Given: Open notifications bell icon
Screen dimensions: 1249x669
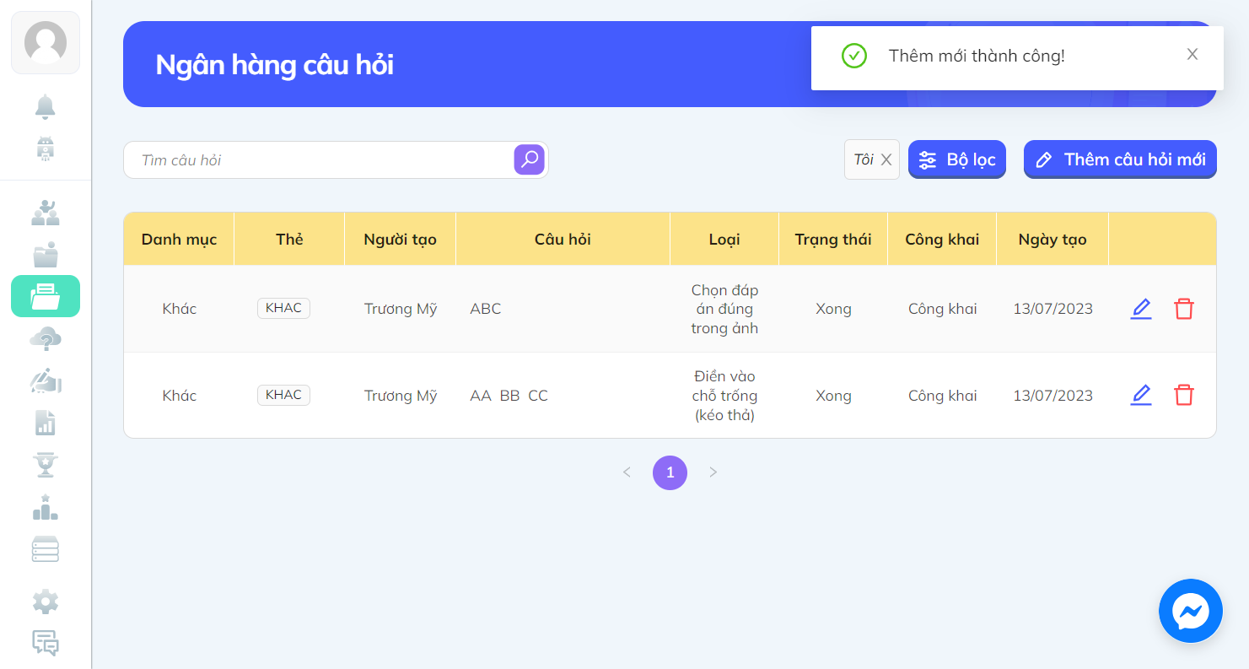Looking at the screenshot, I should point(46,107).
